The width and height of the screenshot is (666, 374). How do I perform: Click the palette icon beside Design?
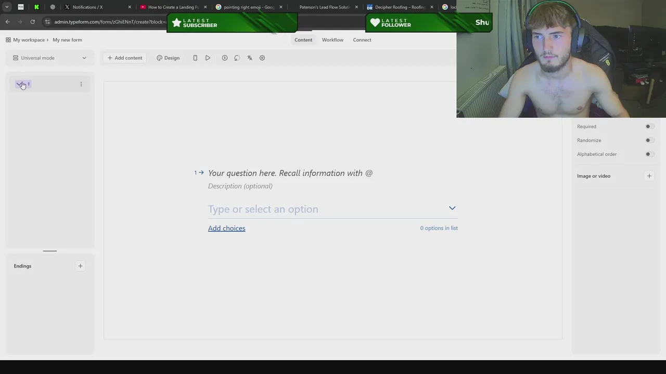(160, 58)
